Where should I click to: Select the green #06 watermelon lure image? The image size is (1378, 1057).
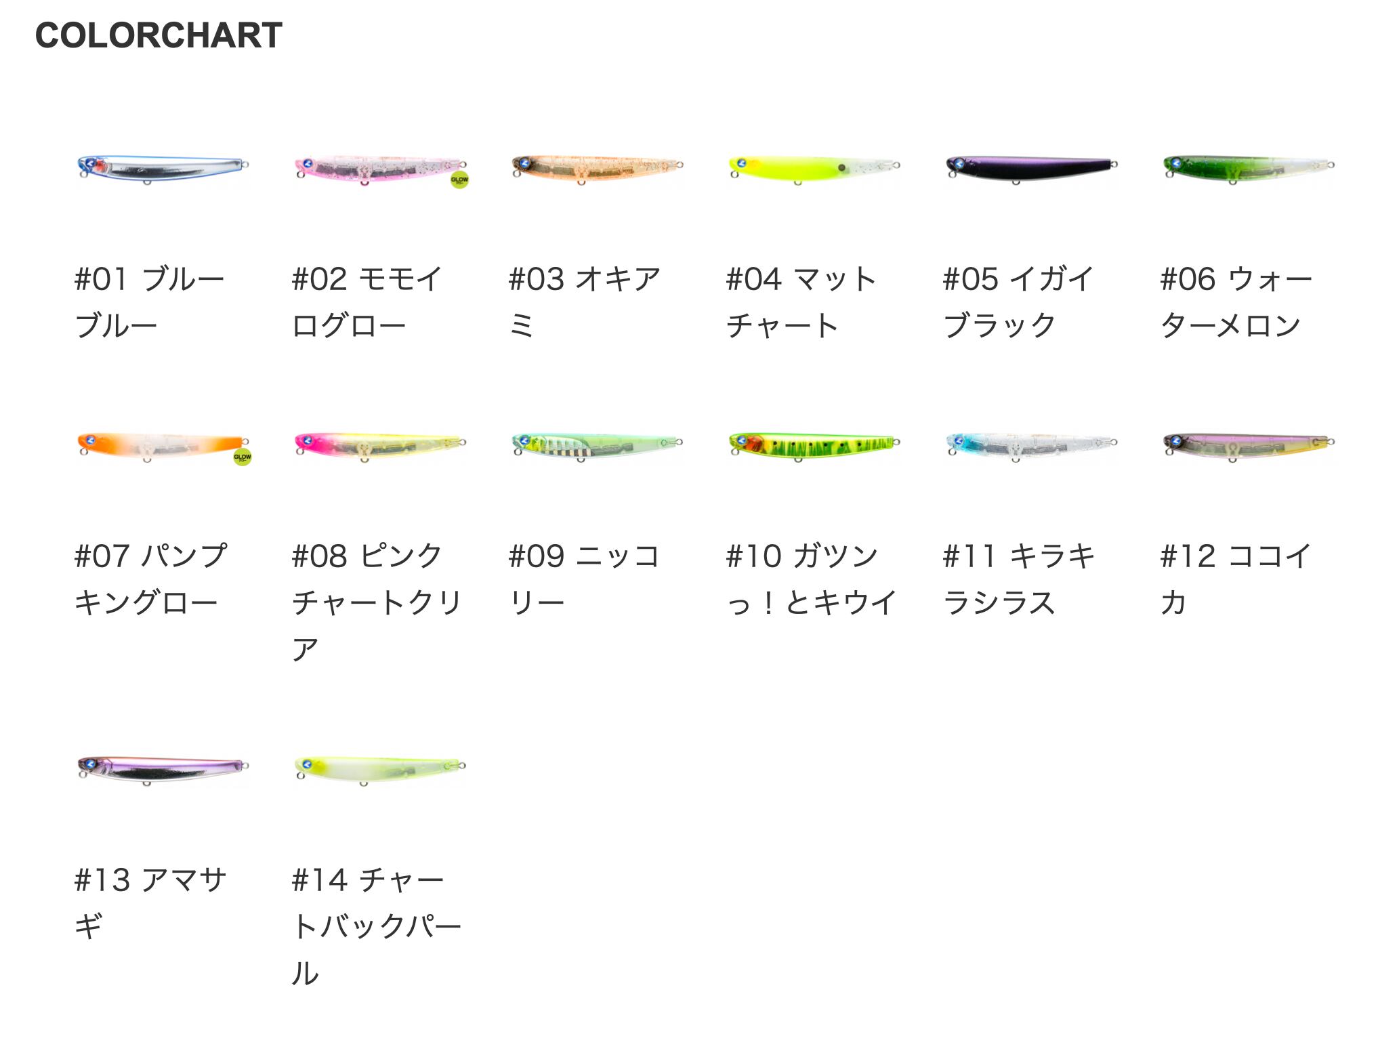coord(1248,167)
